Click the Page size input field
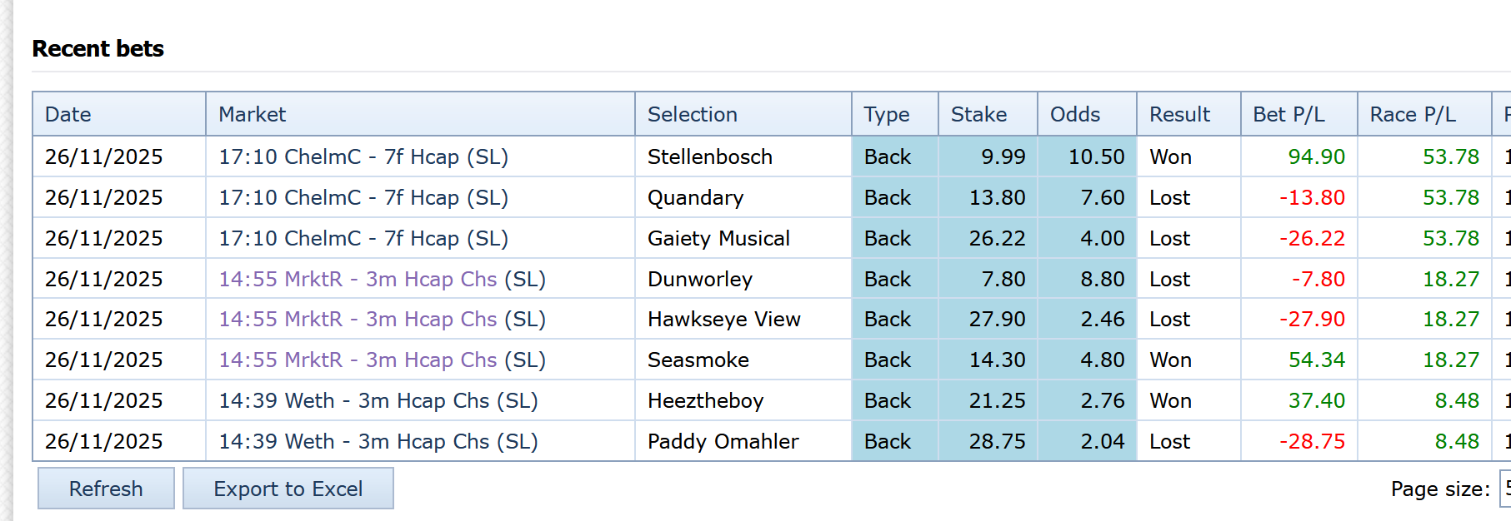Viewport: 1511px width, 521px height. (x=1504, y=489)
